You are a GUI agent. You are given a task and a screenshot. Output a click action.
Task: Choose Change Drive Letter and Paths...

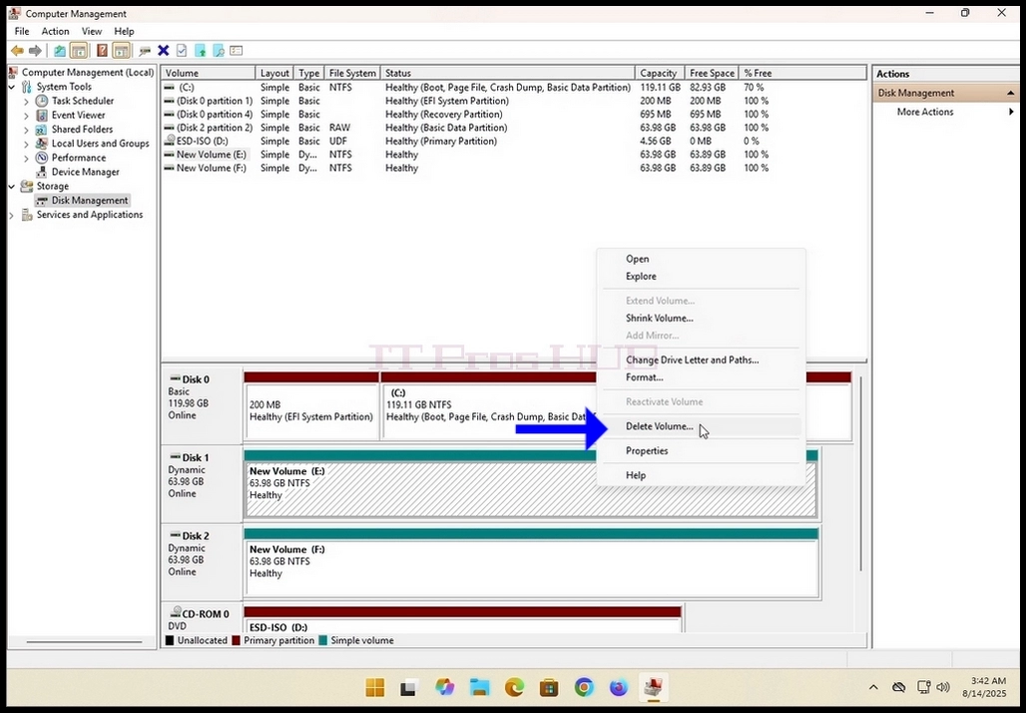tap(701, 360)
